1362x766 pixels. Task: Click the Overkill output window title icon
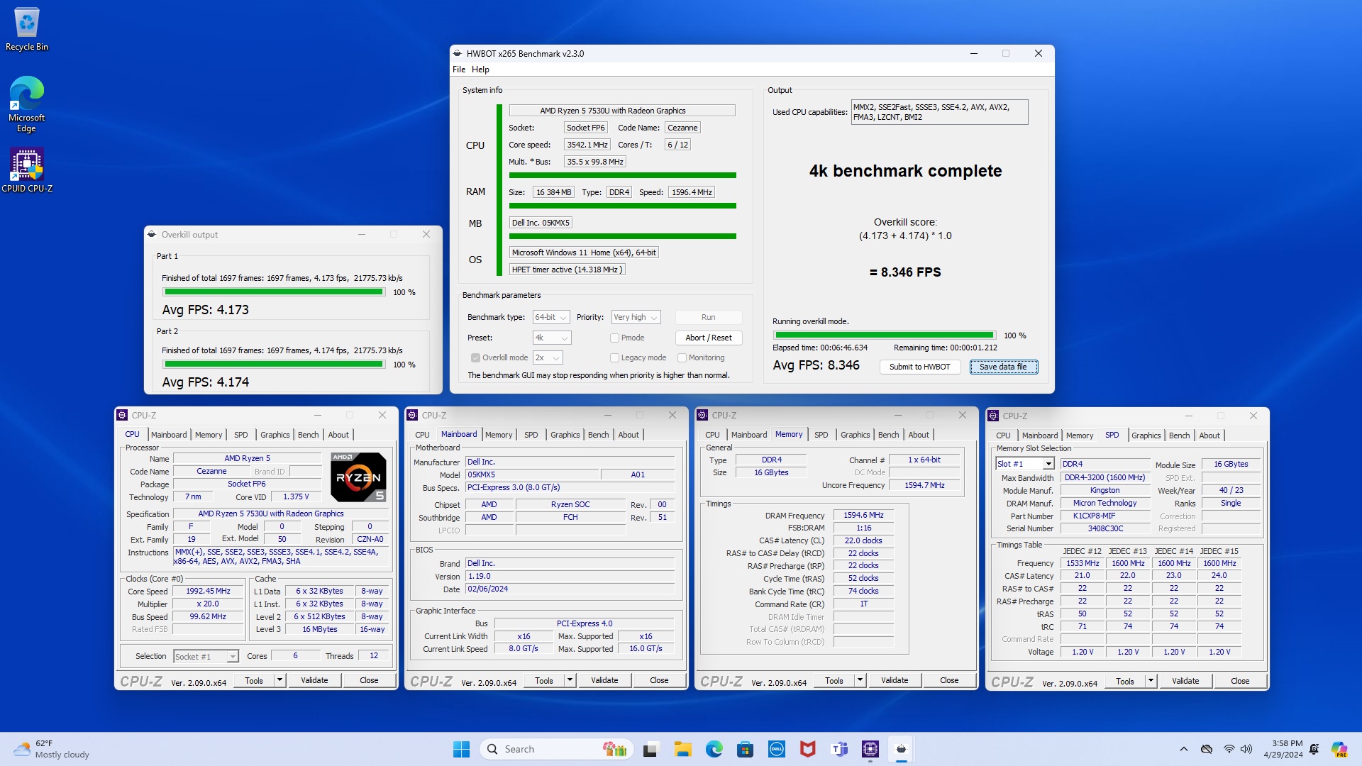coord(151,234)
